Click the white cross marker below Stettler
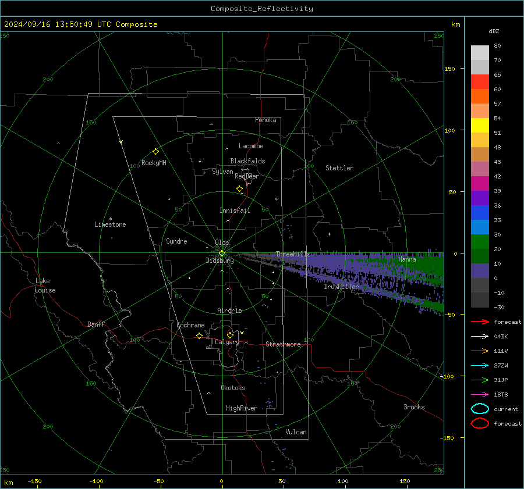524x489 pixels. coord(329,234)
